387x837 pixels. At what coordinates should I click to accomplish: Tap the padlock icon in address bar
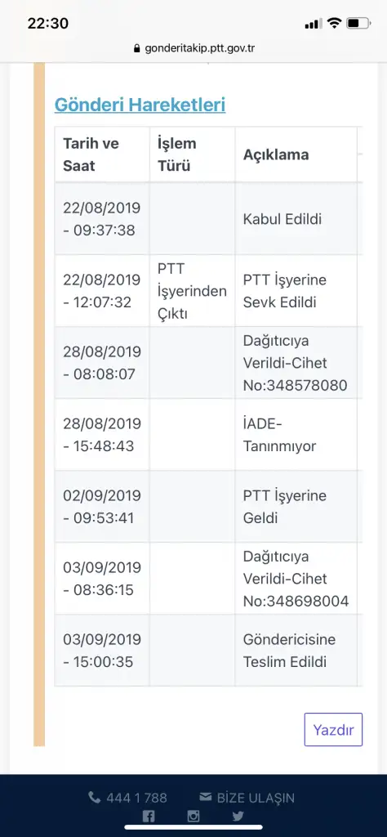(137, 48)
